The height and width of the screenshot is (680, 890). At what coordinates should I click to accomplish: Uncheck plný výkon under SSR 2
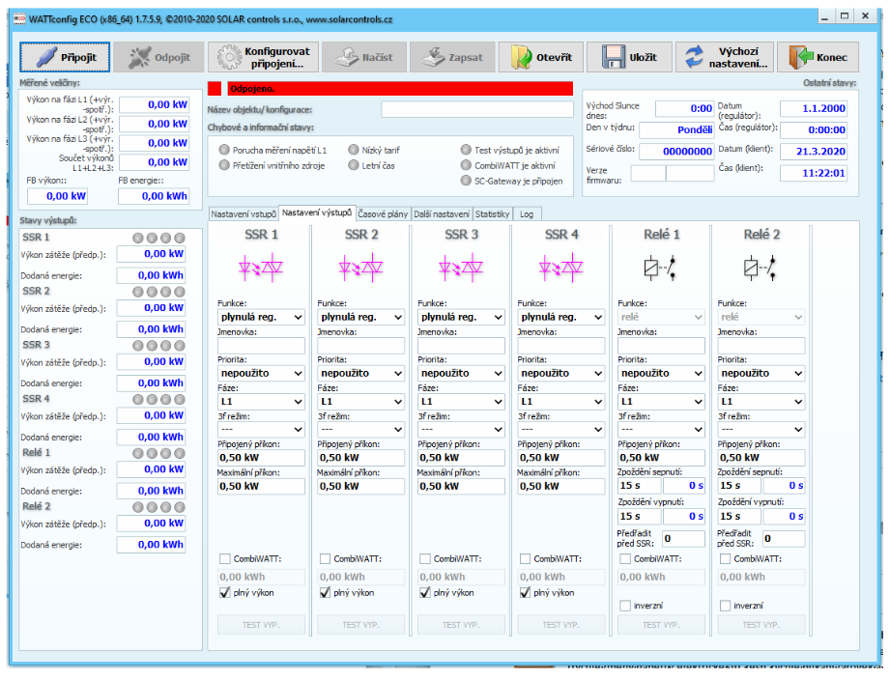(326, 593)
